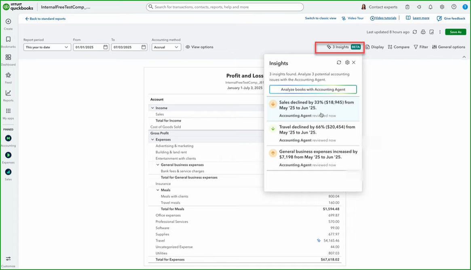471x270 pixels.
Task: Go to Dashboard from the sidebar
Action: coord(8,60)
